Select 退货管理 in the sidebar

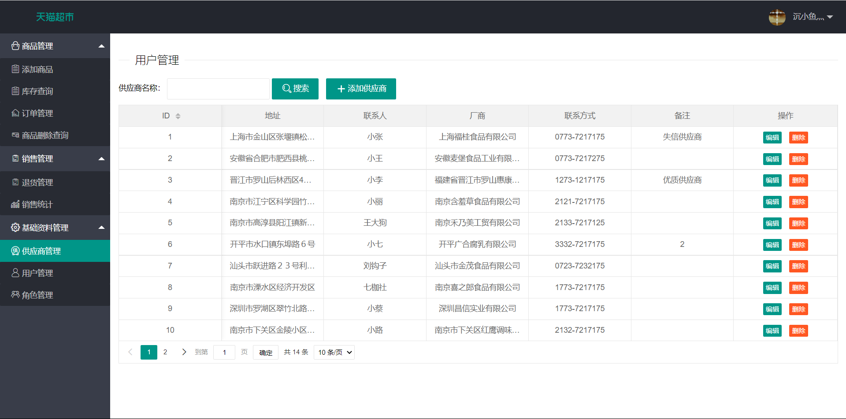point(37,183)
